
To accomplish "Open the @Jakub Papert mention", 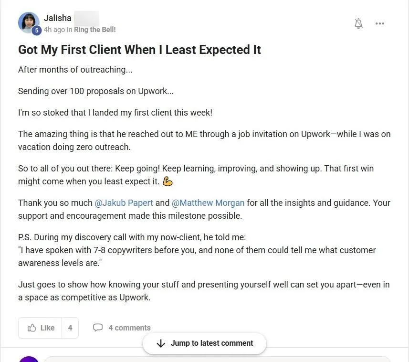I will pyautogui.click(x=124, y=203).
